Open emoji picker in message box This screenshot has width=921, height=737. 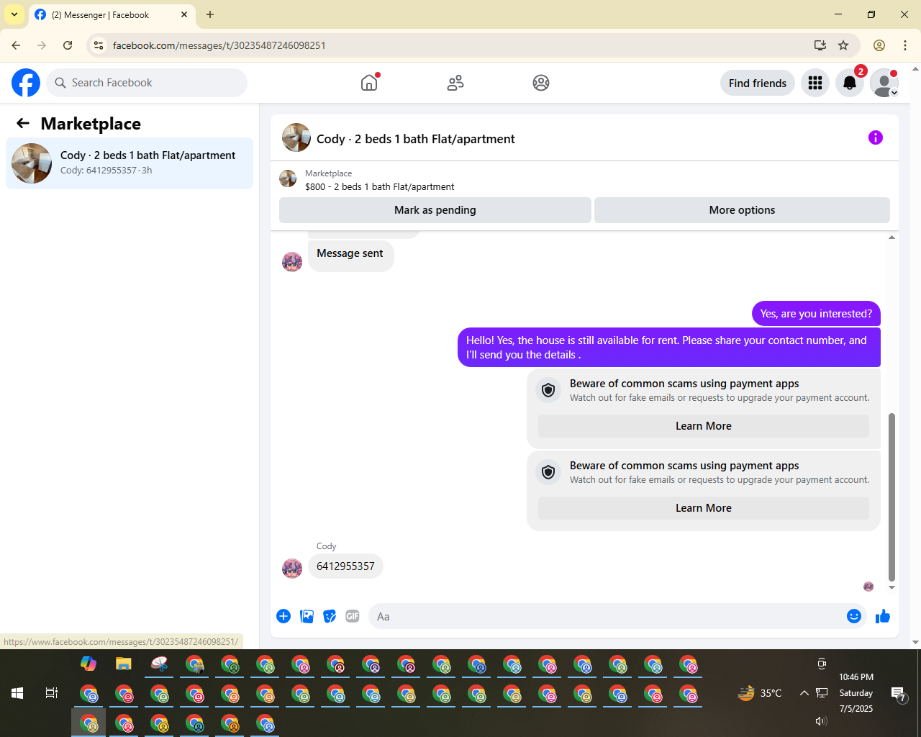pyautogui.click(x=854, y=616)
